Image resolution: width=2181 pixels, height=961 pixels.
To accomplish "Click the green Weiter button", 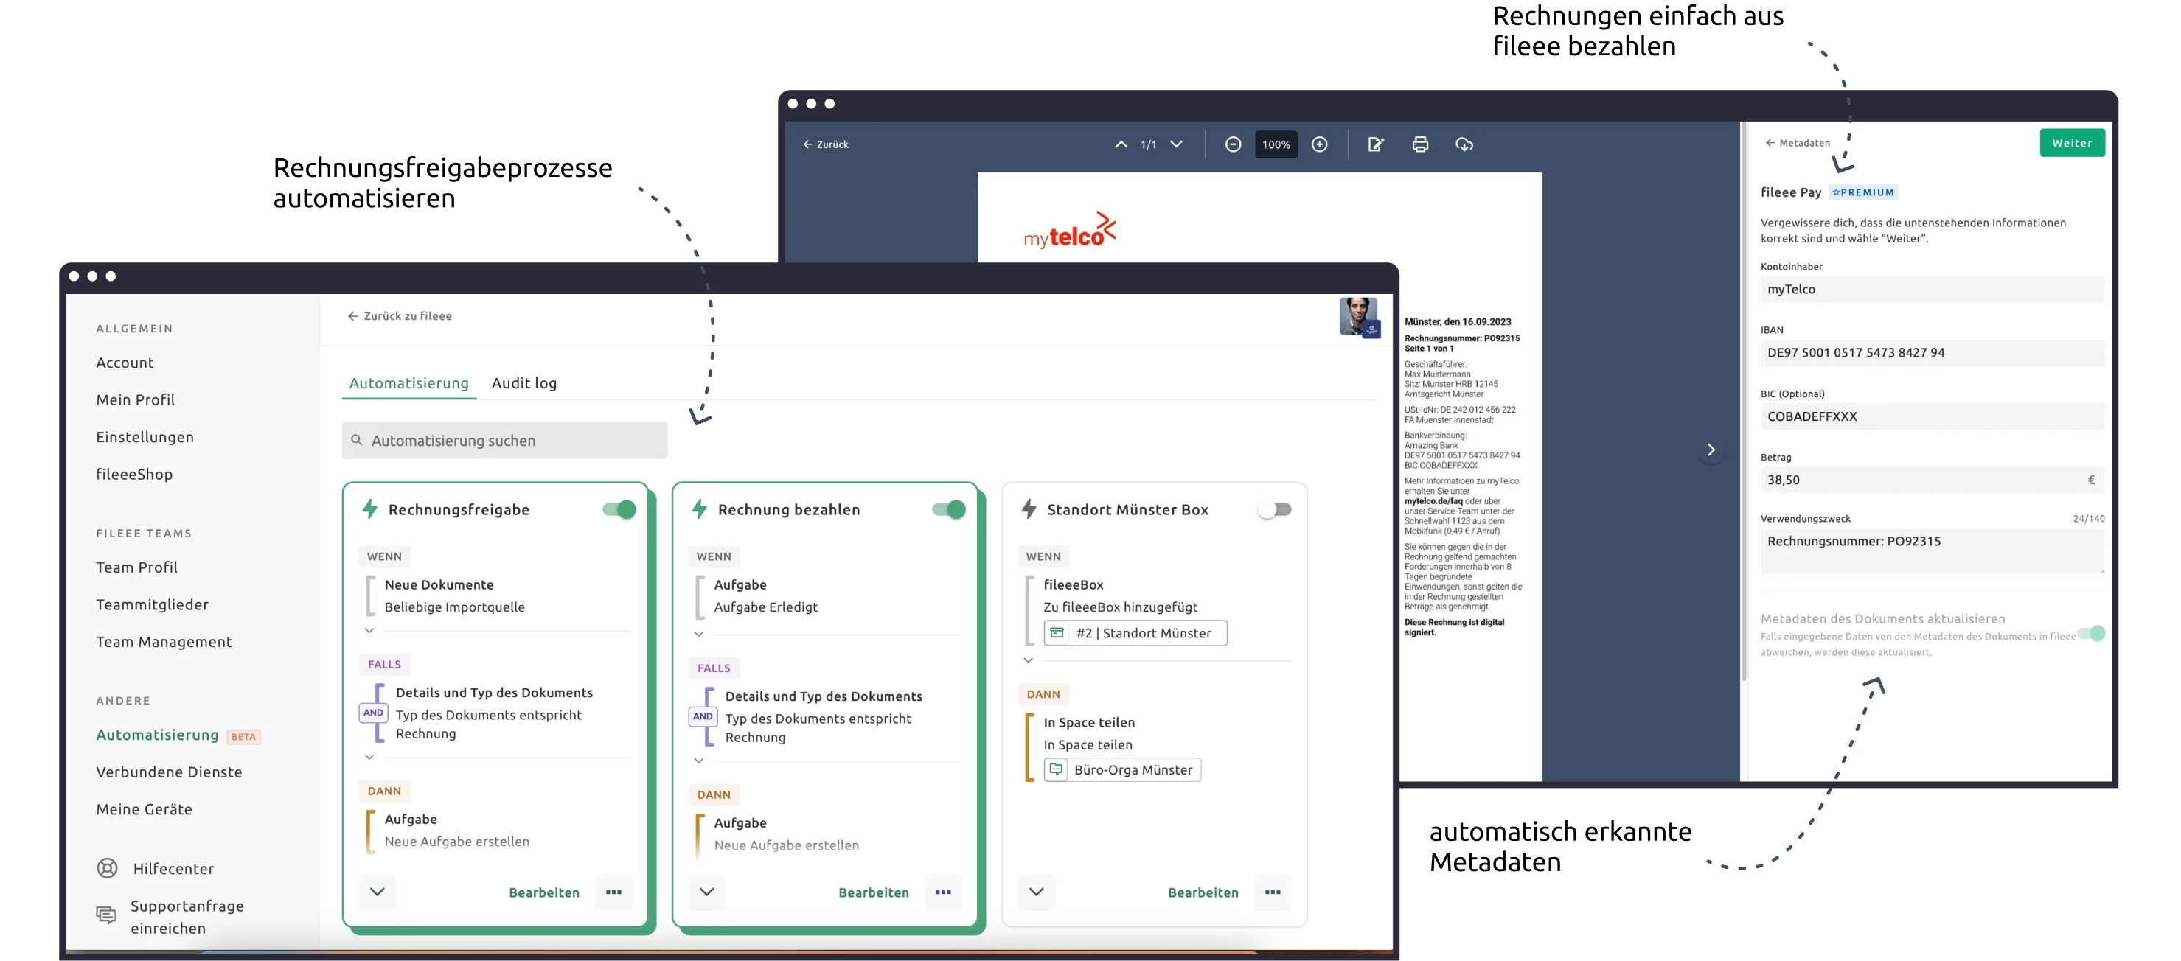I will tap(2072, 143).
